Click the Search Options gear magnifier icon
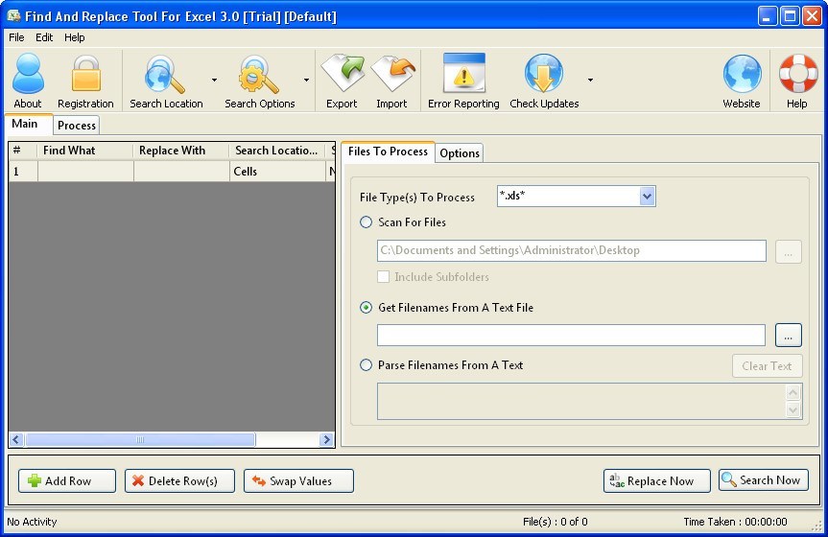The image size is (828, 537). 258,75
